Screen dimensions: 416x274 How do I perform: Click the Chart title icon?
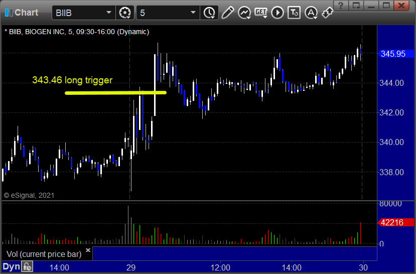[9, 13]
